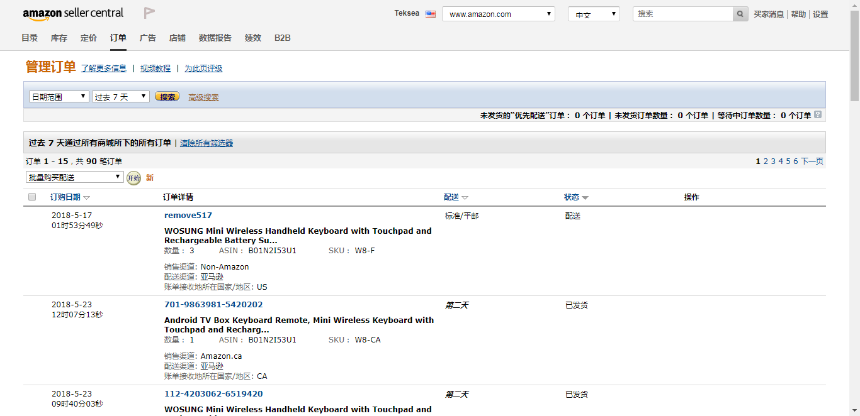Open the 目录 menu
Image resolution: width=860 pixels, height=416 pixels.
pos(30,38)
